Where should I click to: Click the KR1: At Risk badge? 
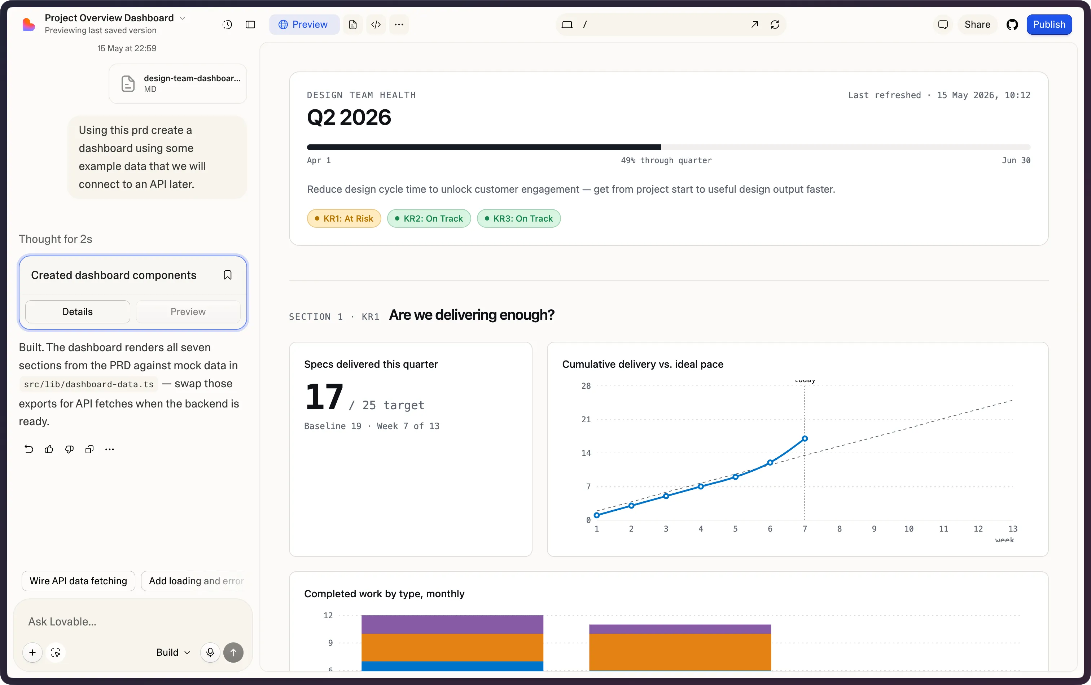tap(344, 218)
